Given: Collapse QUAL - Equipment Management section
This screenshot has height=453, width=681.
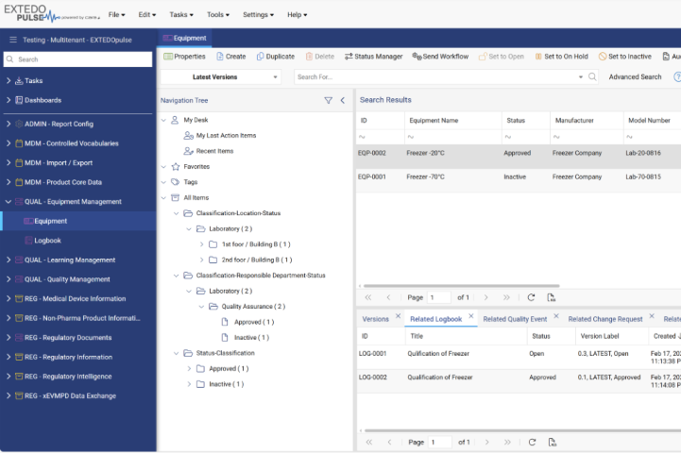Looking at the screenshot, I should (x=9, y=201).
